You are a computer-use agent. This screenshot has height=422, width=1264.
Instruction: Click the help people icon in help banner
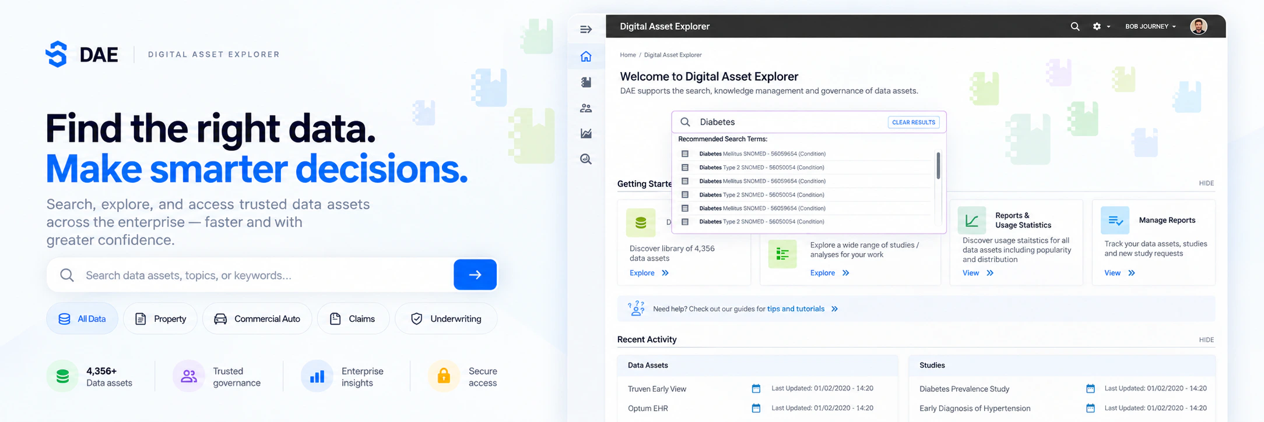tap(636, 308)
